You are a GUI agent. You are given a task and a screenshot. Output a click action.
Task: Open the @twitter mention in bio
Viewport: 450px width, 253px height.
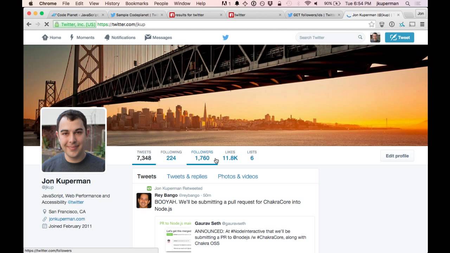tap(76, 202)
